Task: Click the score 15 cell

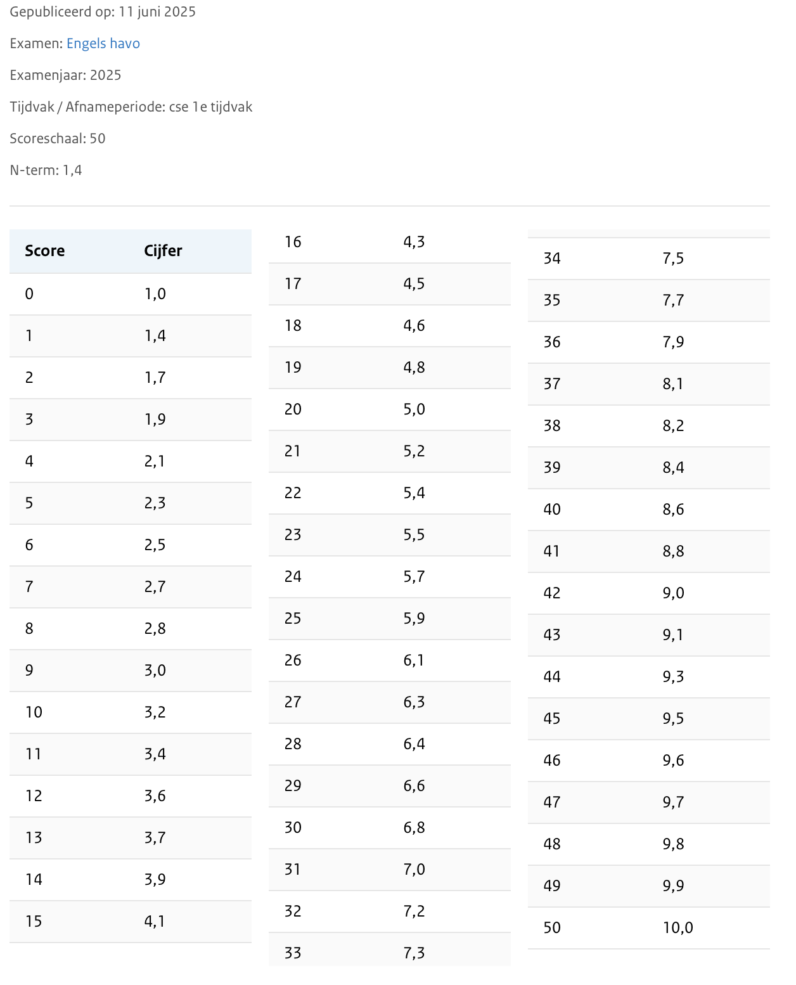Action: click(x=34, y=922)
